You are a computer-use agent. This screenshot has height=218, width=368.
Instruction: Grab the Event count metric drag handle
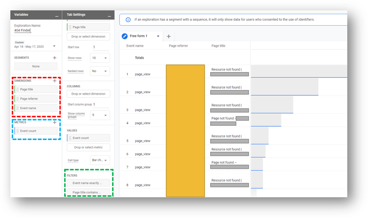coord(18,131)
